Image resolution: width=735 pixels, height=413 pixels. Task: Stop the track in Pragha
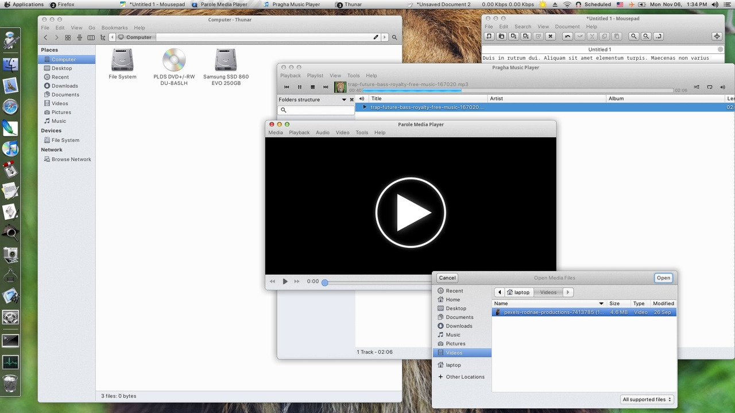click(312, 87)
